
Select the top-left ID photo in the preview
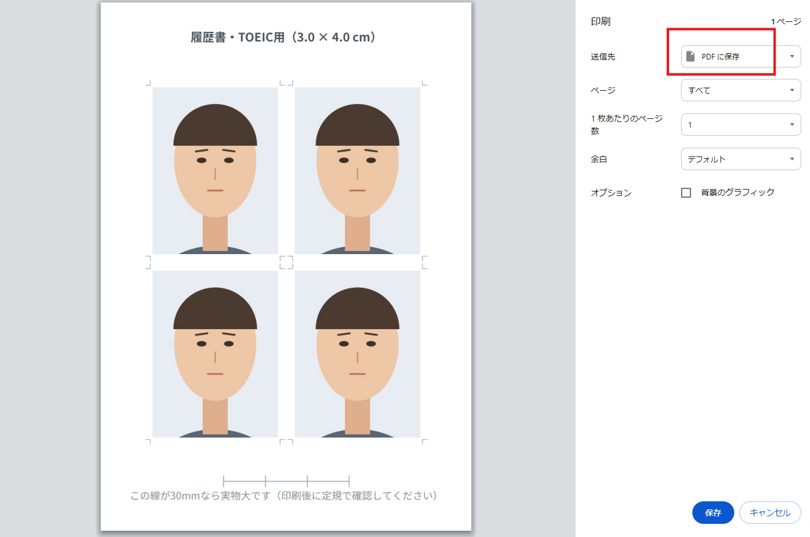coord(215,170)
